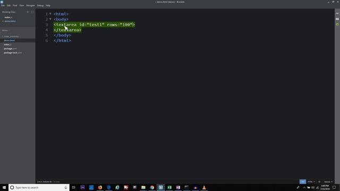
Task: Open Adobe After Effects from the taskbar
Action: coord(83,187)
